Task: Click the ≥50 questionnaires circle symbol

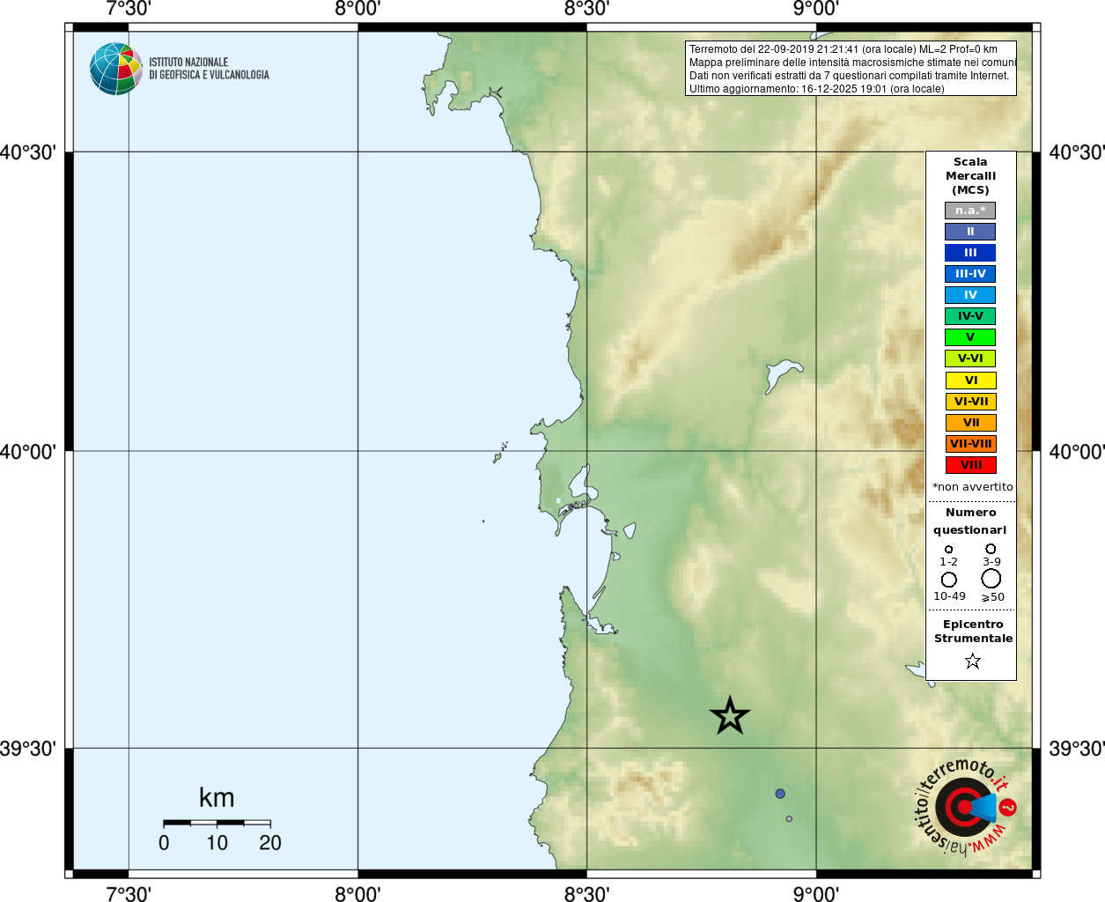Action: tap(991, 579)
